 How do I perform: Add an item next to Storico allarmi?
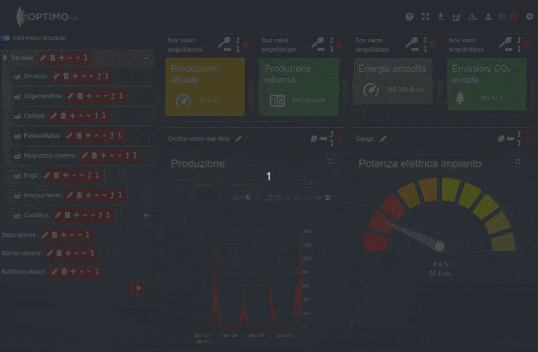click(69, 254)
